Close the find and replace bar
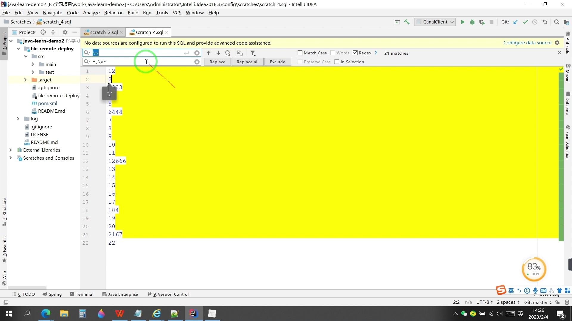This screenshot has width=572, height=321. pos(559,52)
